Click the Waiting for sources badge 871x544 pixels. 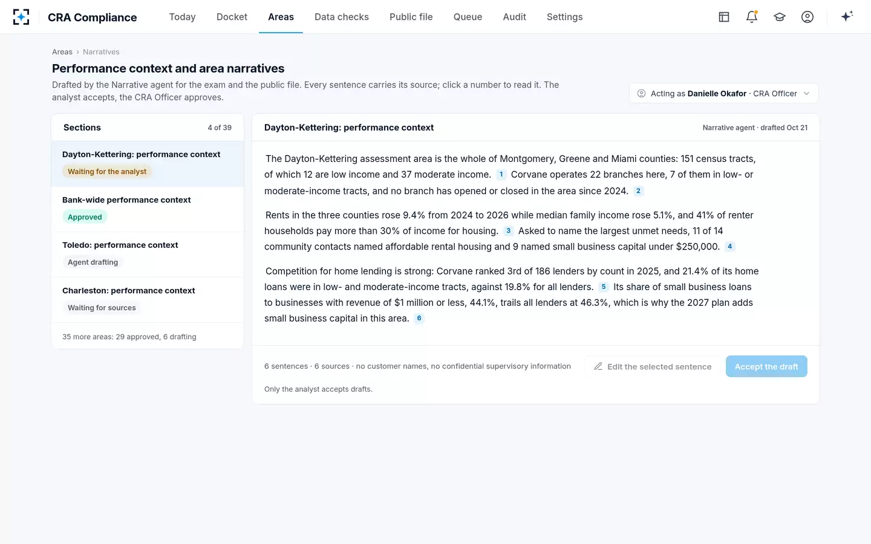pyautogui.click(x=102, y=308)
